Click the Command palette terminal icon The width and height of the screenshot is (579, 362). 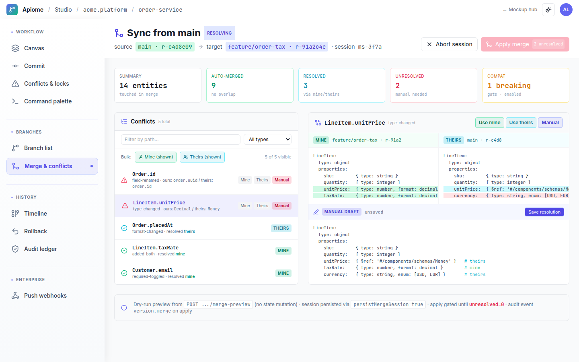pos(15,101)
